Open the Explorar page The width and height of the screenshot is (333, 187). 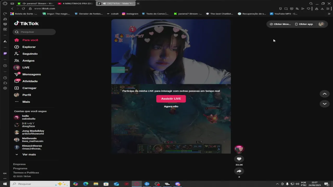25,47
